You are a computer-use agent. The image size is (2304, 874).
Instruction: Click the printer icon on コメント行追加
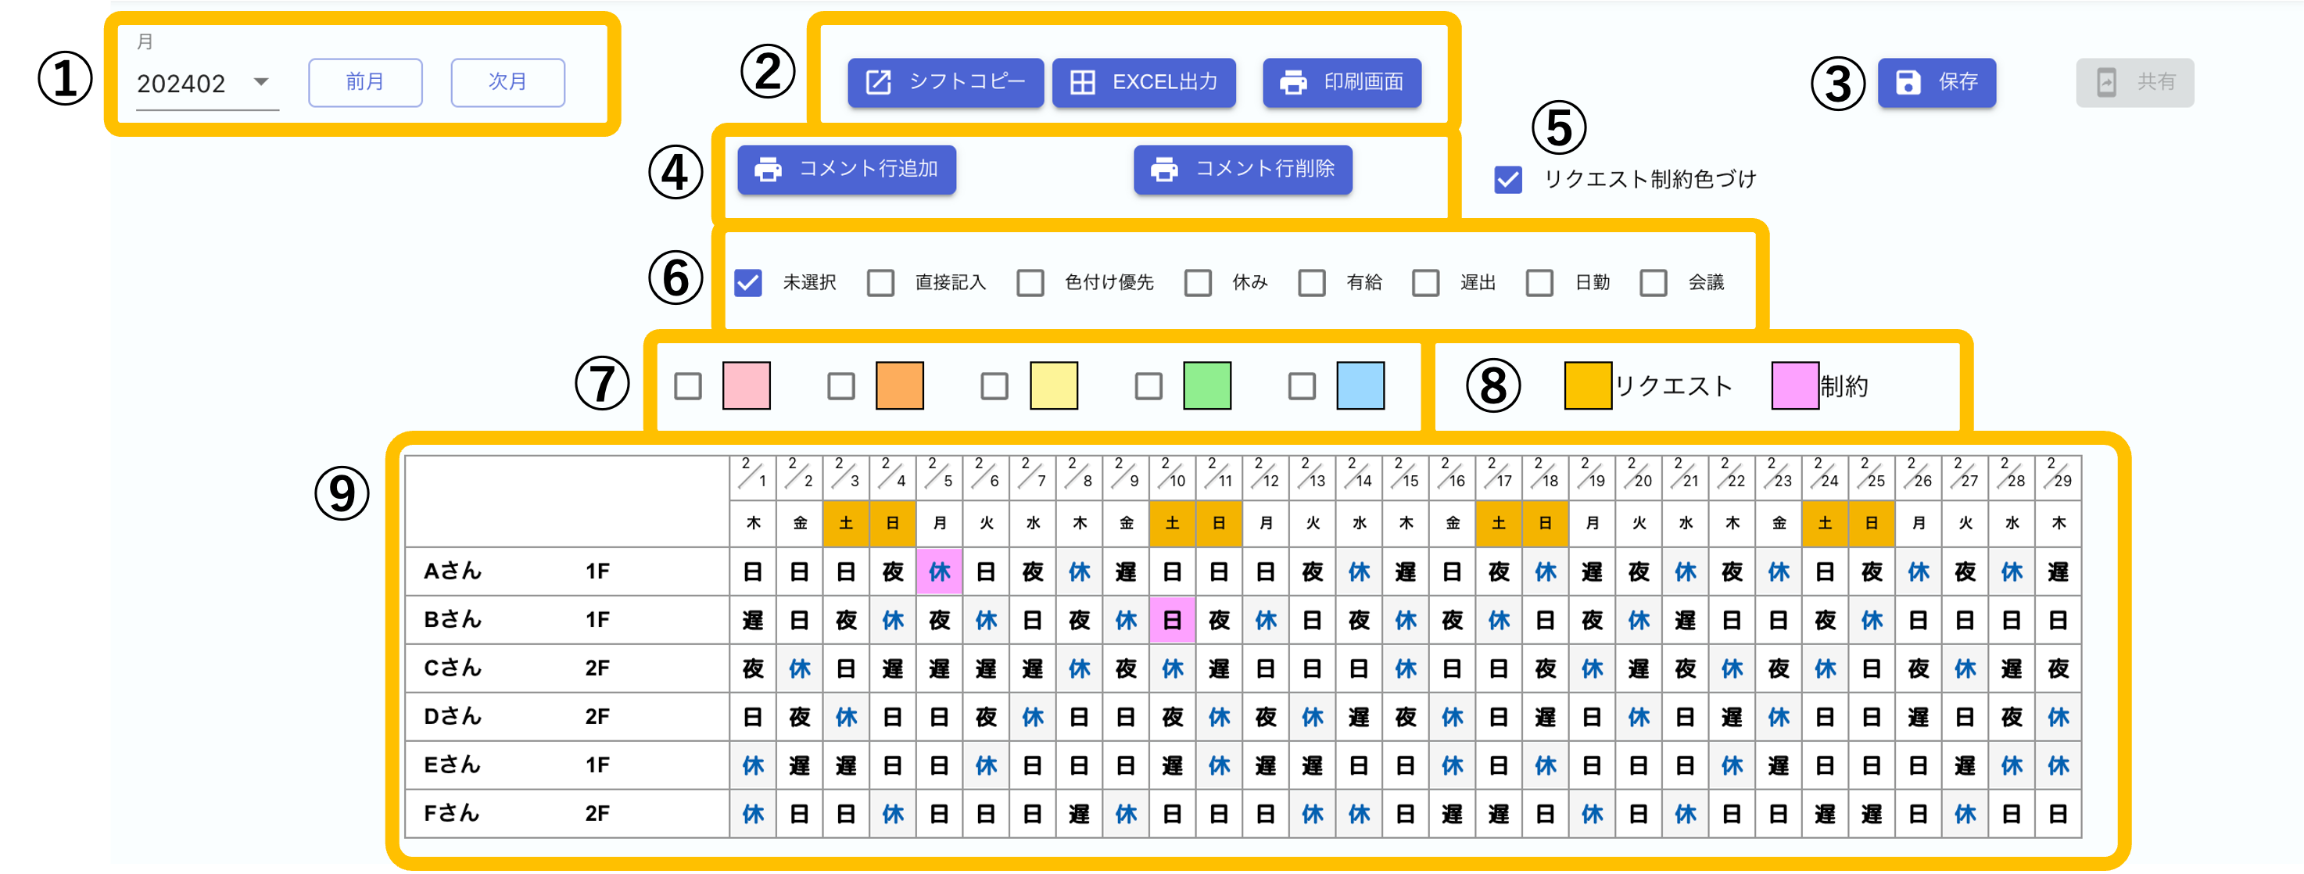point(768,169)
